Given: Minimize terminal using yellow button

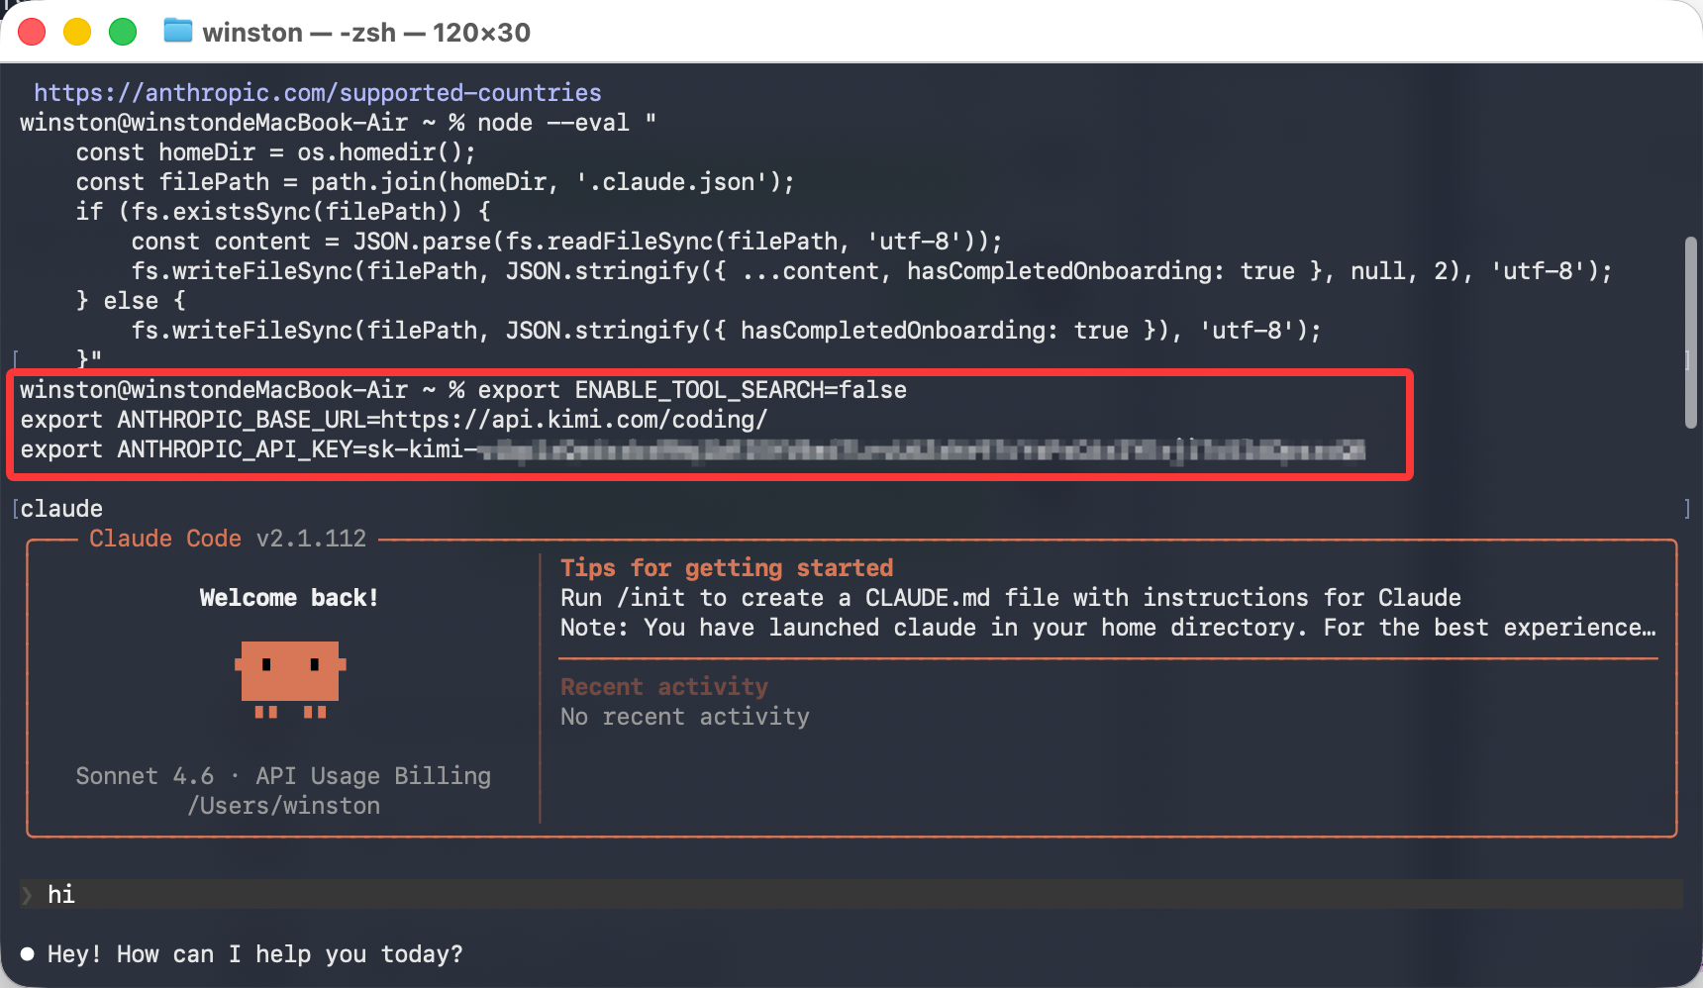Looking at the screenshot, I should [x=77, y=32].
